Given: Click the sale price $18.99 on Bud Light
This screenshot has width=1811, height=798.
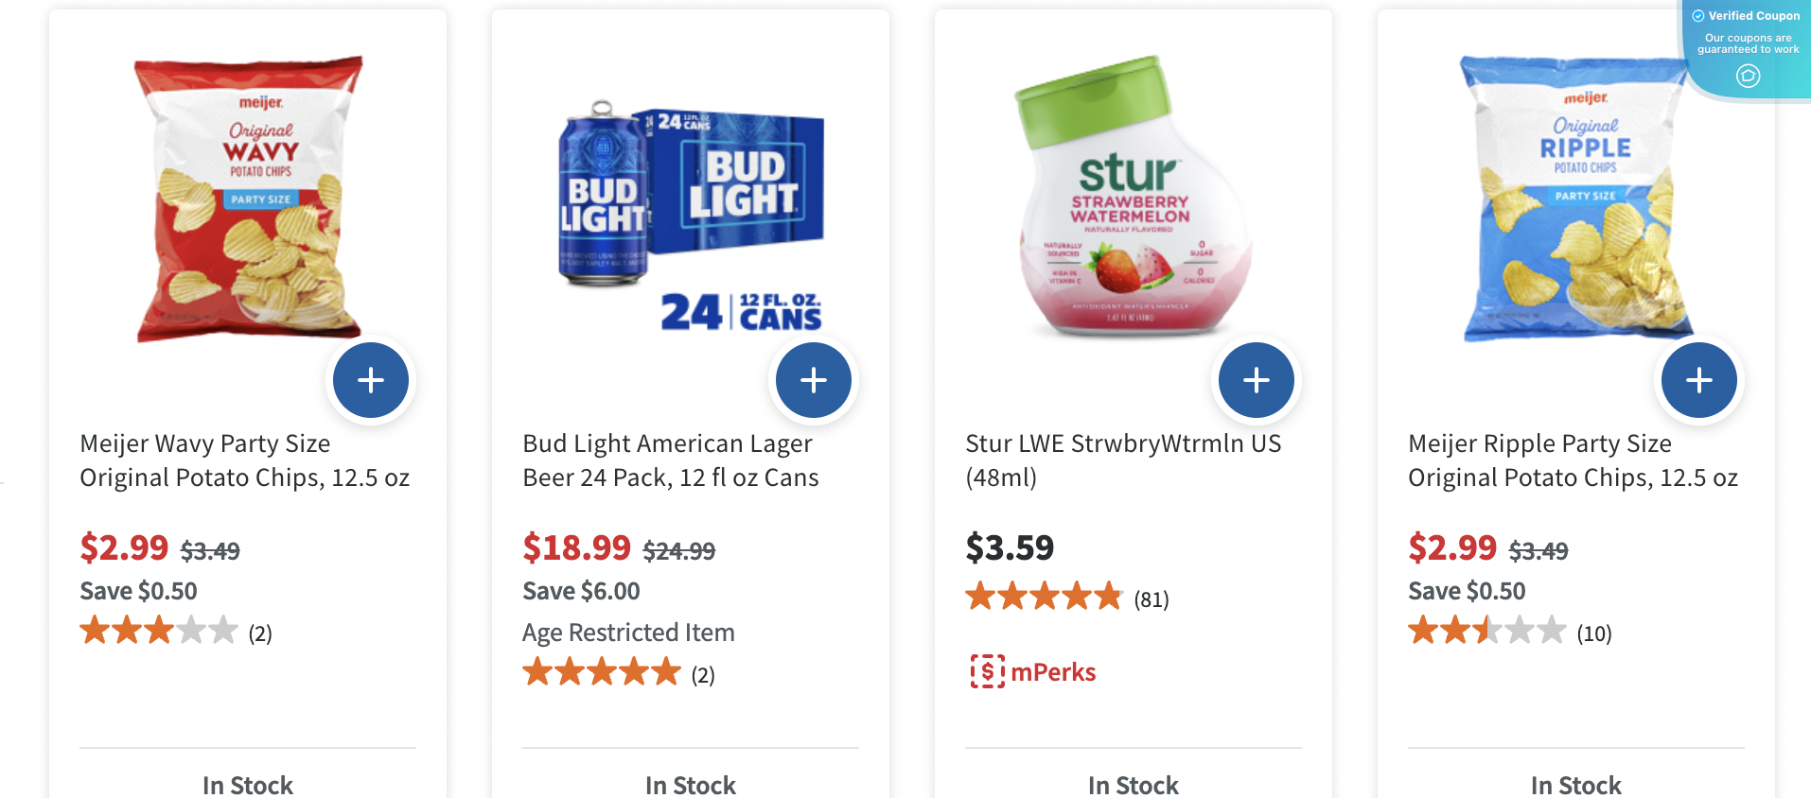Looking at the screenshot, I should (576, 546).
